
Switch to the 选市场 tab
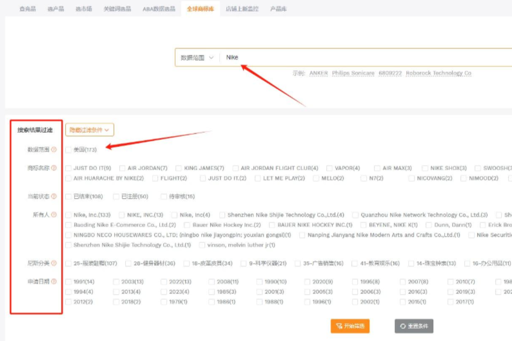[x=84, y=9]
